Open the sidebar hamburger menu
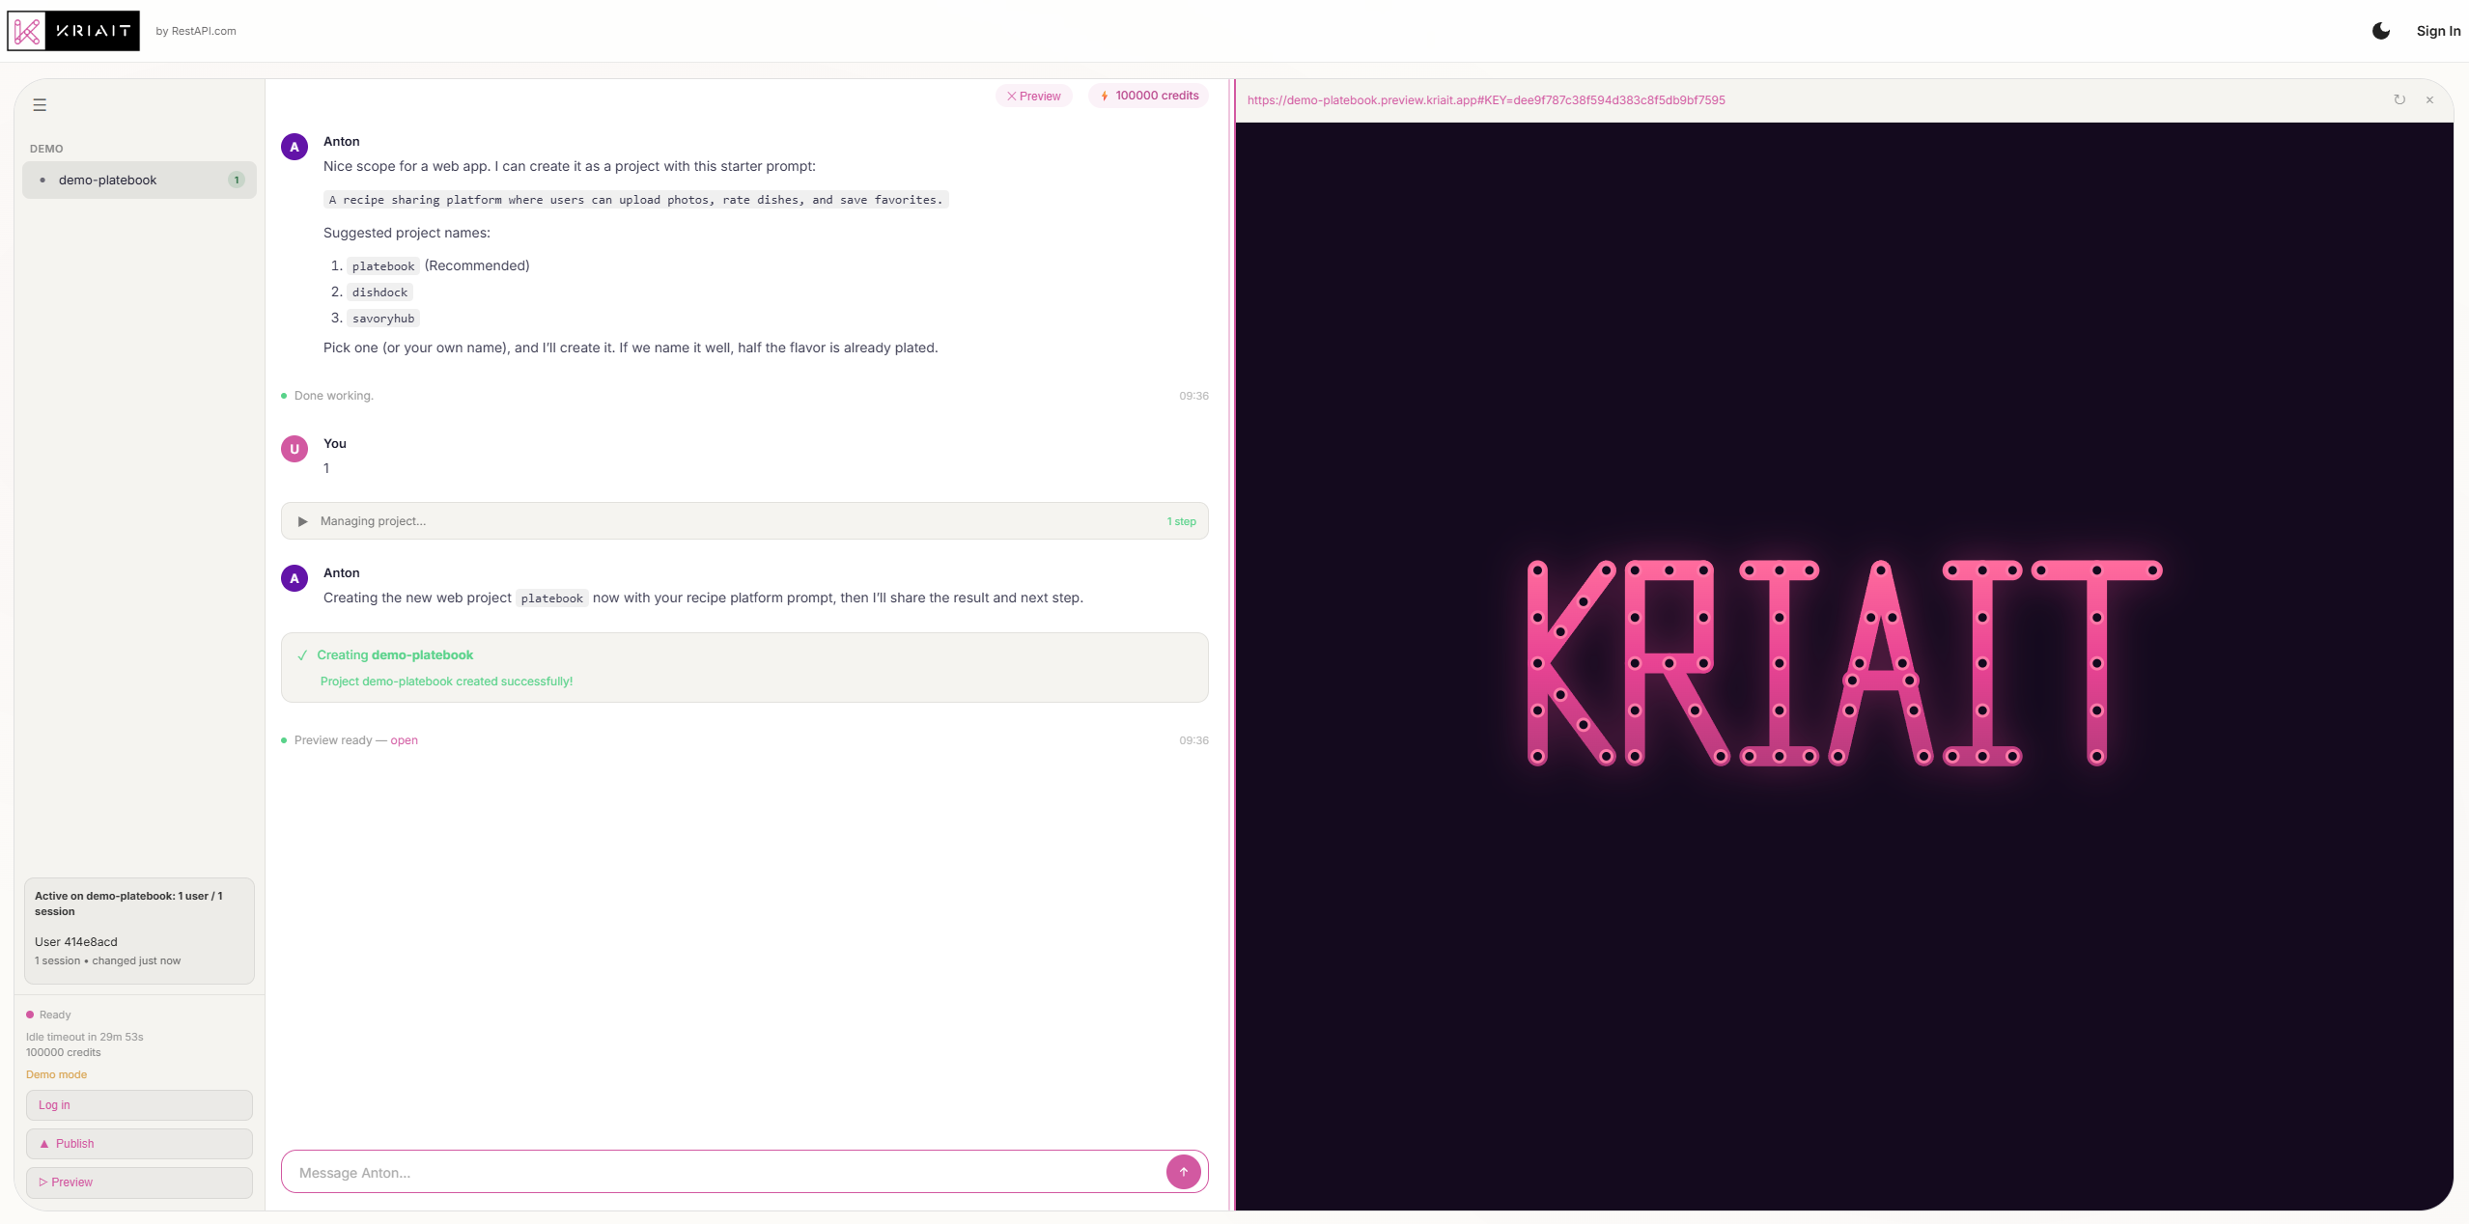2469x1224 pixels. 40,104
